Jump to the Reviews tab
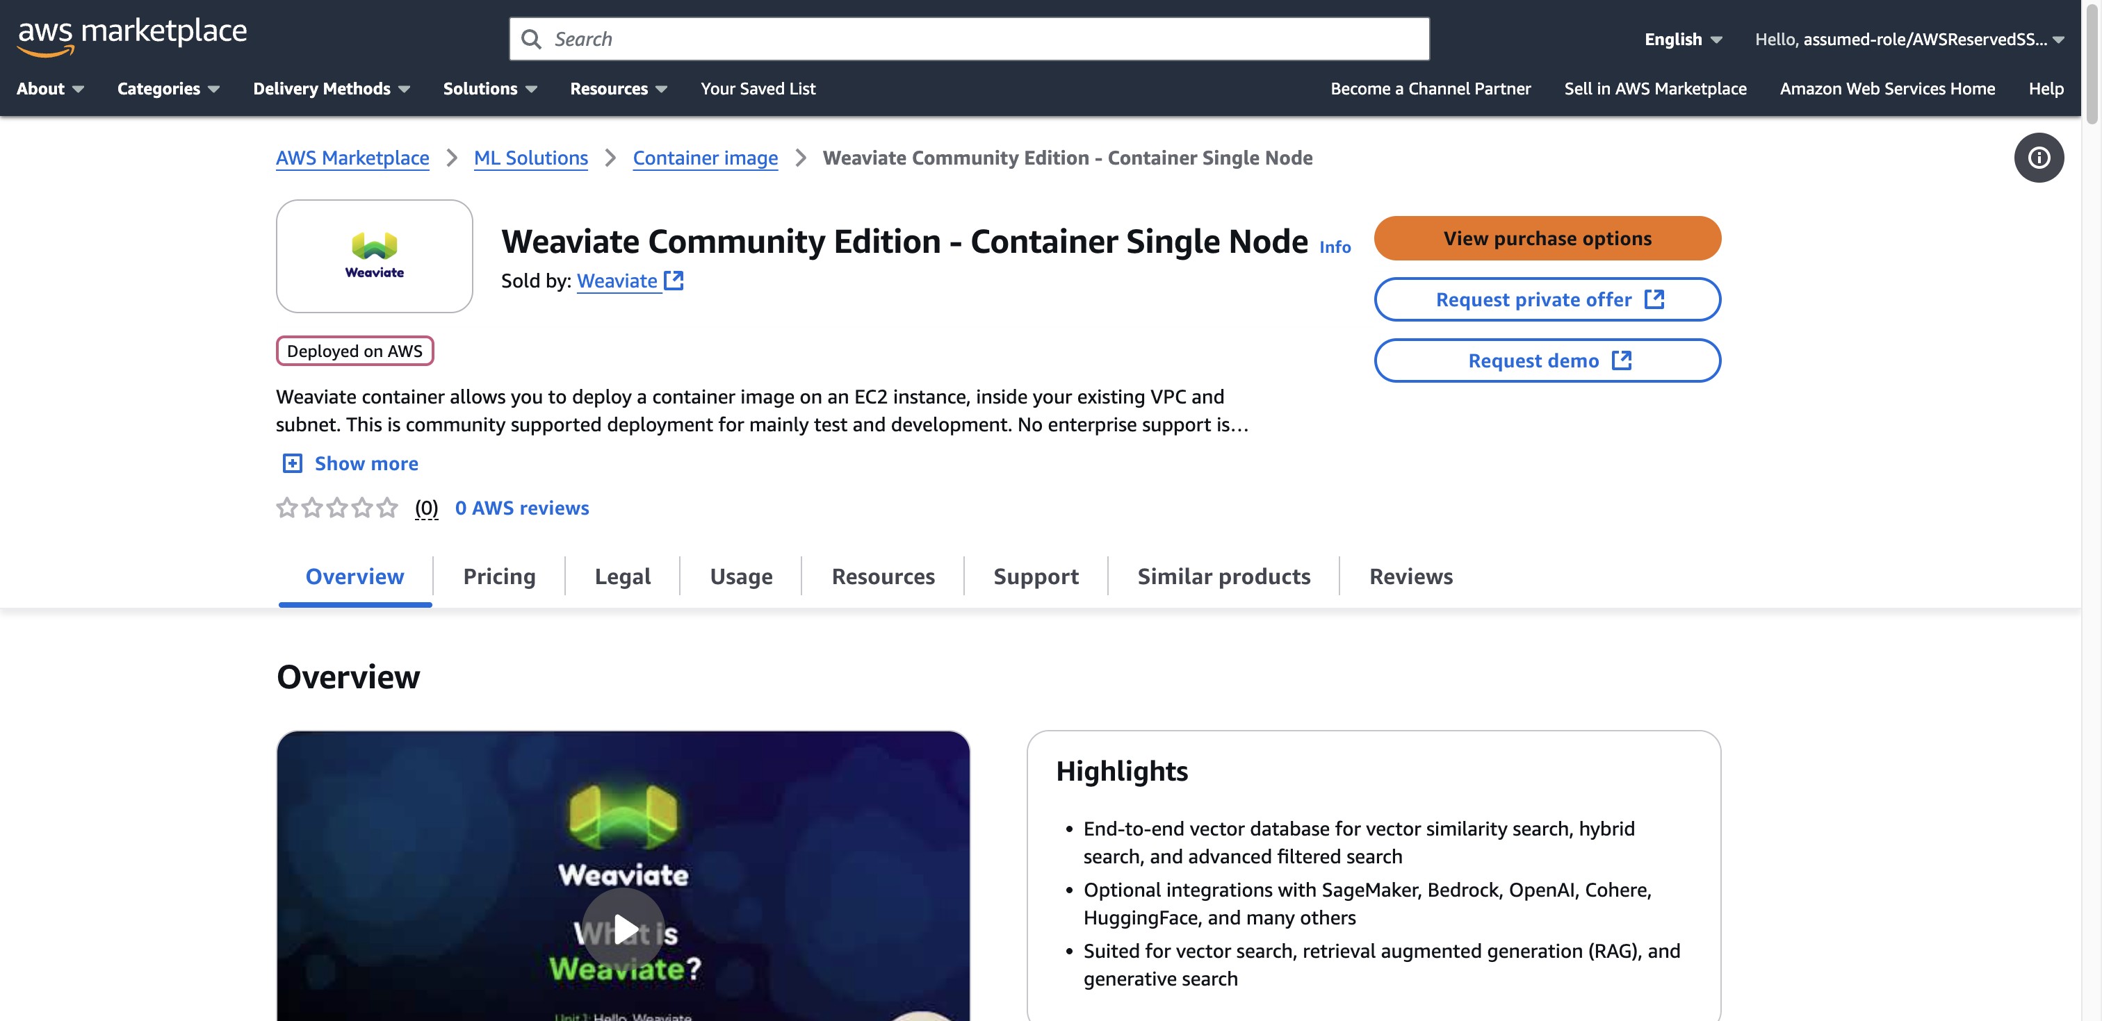2102x1021 pixels. [1411, 576]
